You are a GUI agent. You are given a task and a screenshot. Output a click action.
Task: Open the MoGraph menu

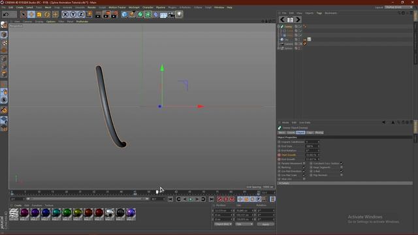[134, 7]
